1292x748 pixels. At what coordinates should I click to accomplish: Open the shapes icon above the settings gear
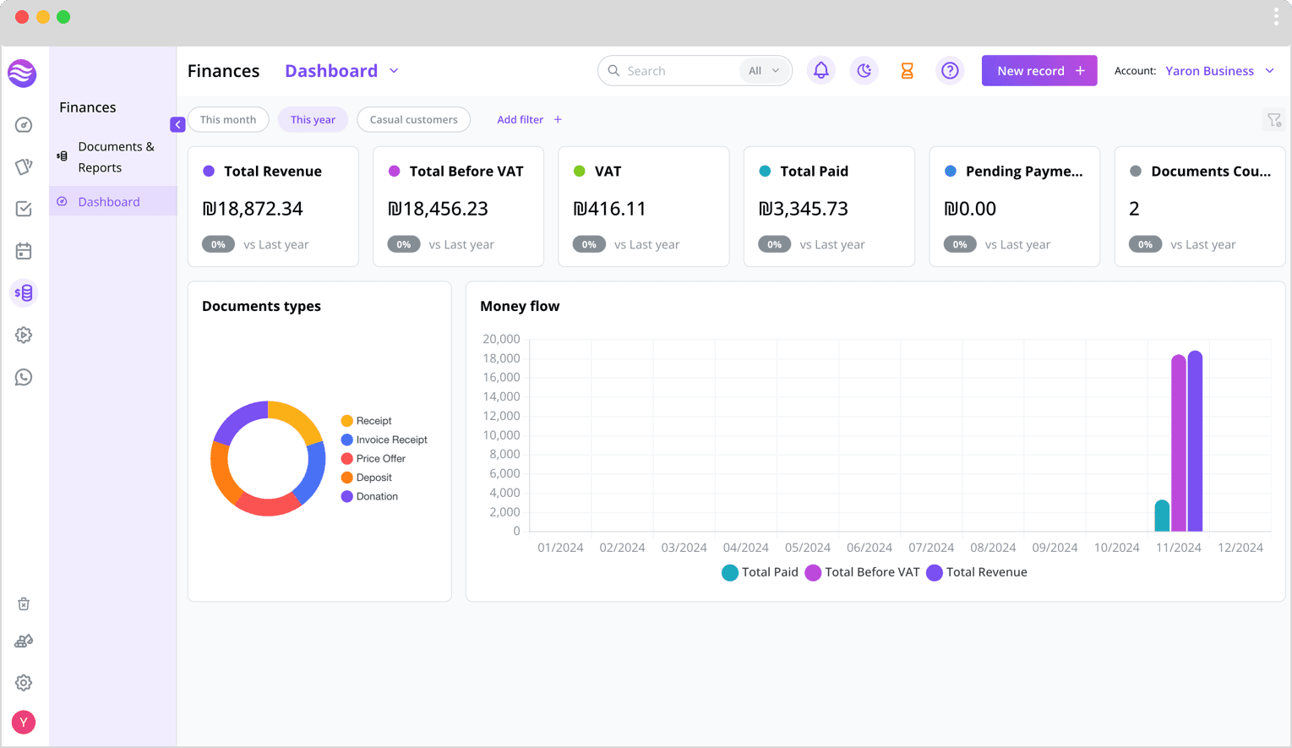coord(24,642)
